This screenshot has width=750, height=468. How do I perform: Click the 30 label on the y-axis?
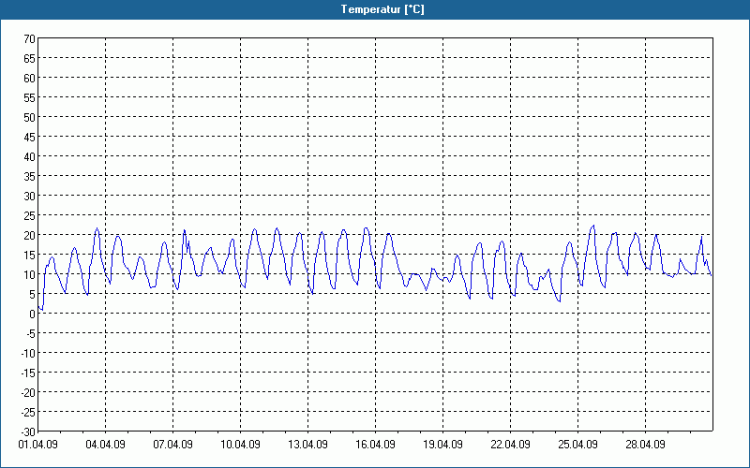pos(30,197)
